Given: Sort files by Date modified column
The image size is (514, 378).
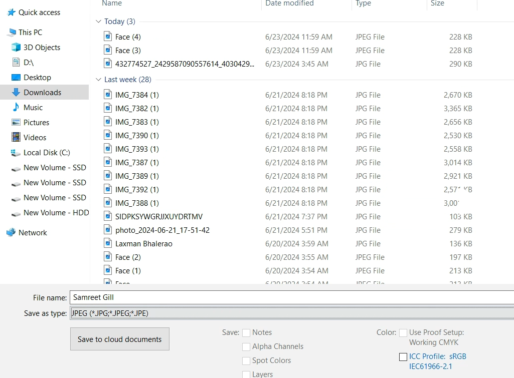Looking at the screenshot, I should click(289, 4).
